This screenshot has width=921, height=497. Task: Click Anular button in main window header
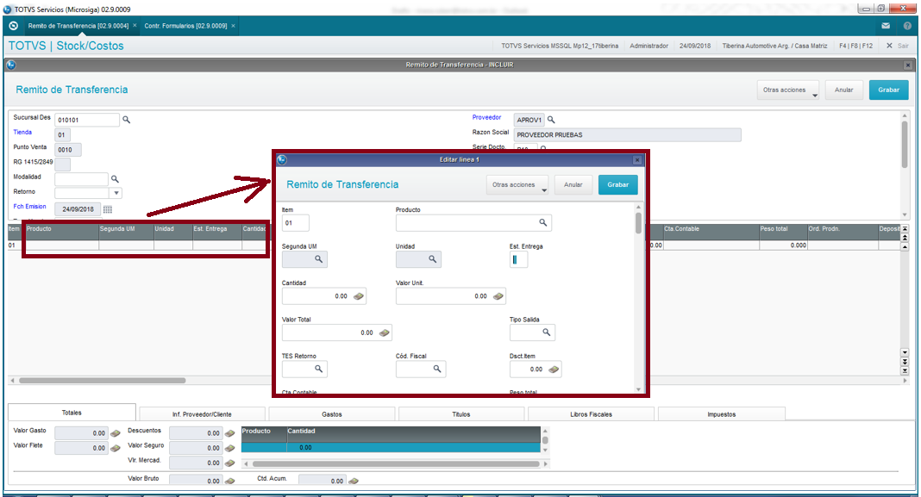844,90
